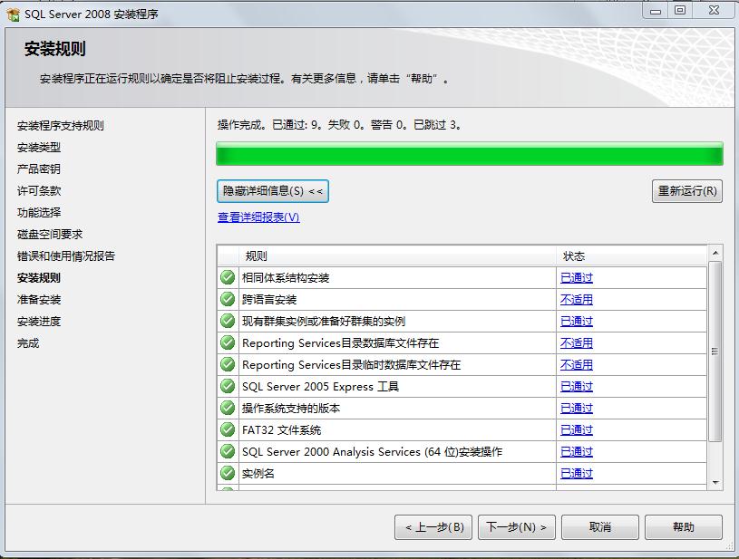Screen dimensions: 739x559
Task: Click green check icon next to FAT32 文件系统
Action: coord(228,429)
